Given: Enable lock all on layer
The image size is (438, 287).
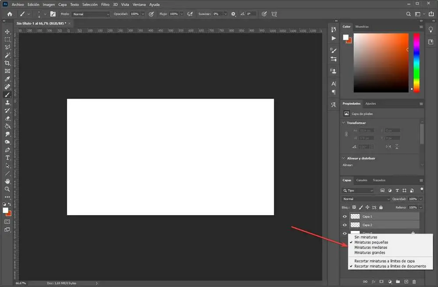Looking at the screenshot, I should click(x=381, y=207).
